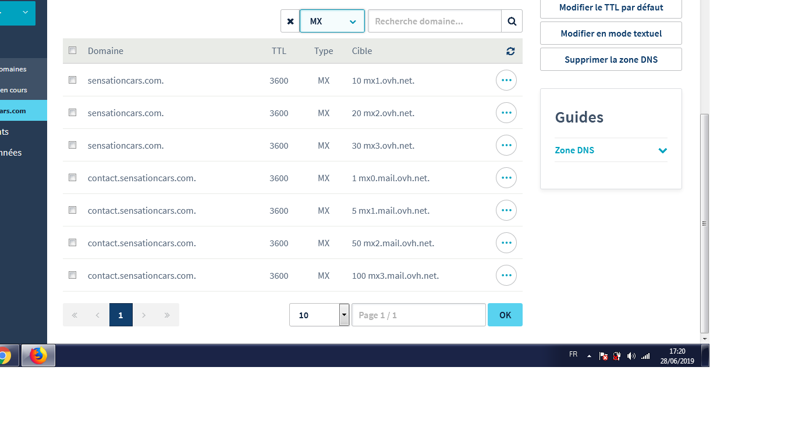Refresh the DNS records table
Viewport: 795px width, 446px height.
click(x=510, y=51)
